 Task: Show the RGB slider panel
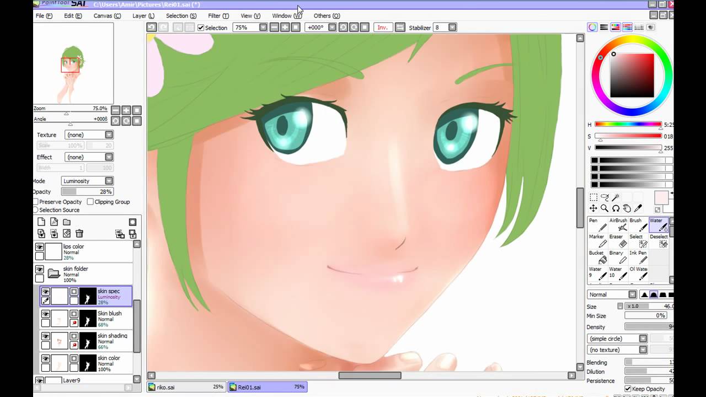pos(604,27)
